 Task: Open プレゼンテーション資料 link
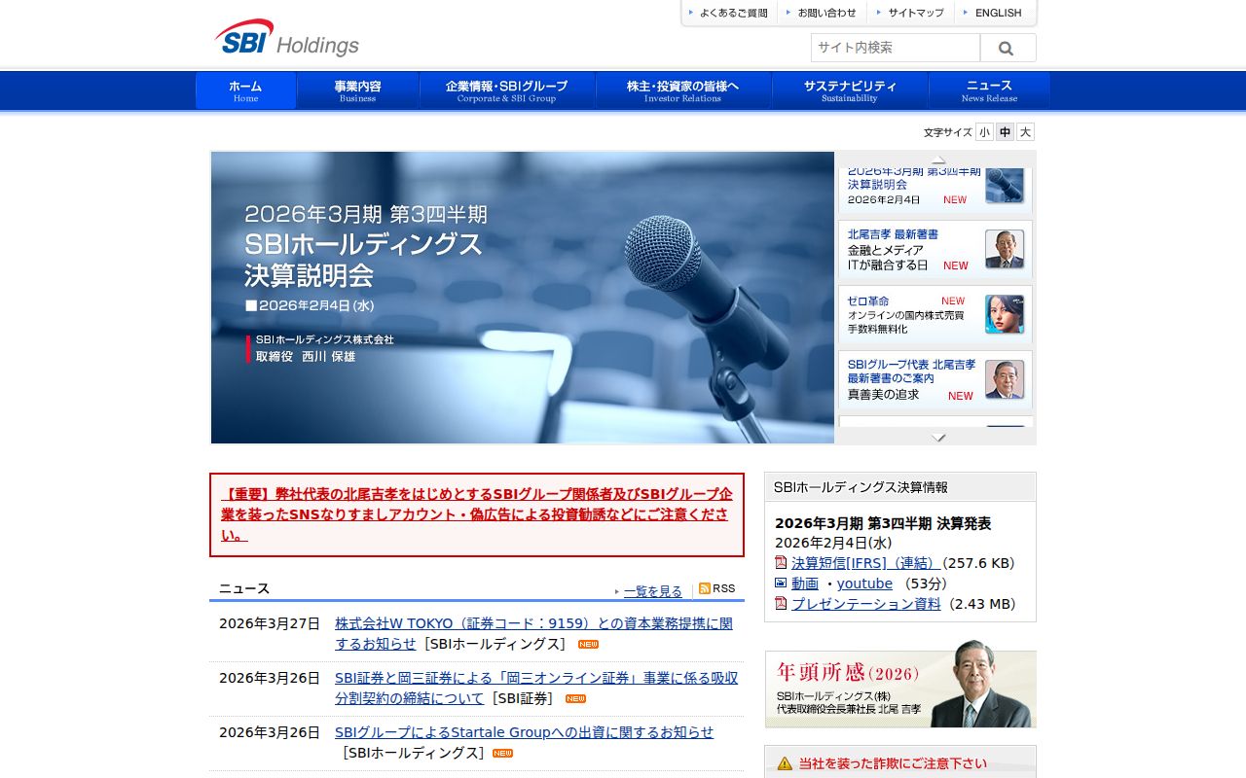pos(866,604)
